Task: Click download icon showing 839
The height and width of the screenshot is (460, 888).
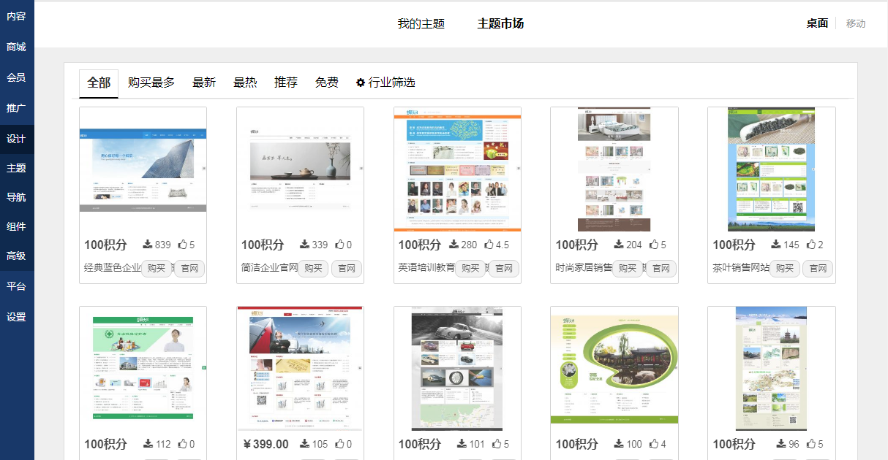Action: [x=147, y=245]
